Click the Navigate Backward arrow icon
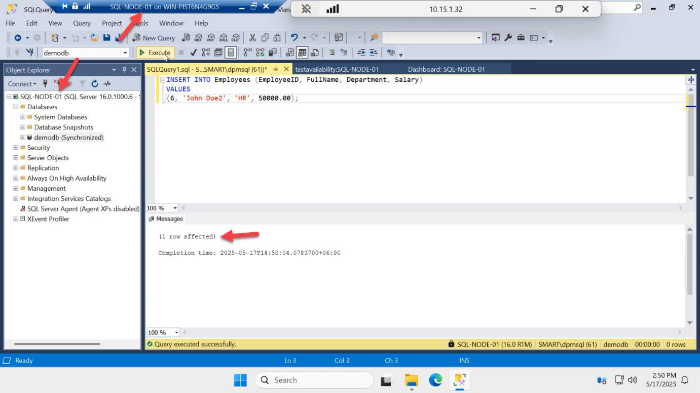 (x=18, y=38)
